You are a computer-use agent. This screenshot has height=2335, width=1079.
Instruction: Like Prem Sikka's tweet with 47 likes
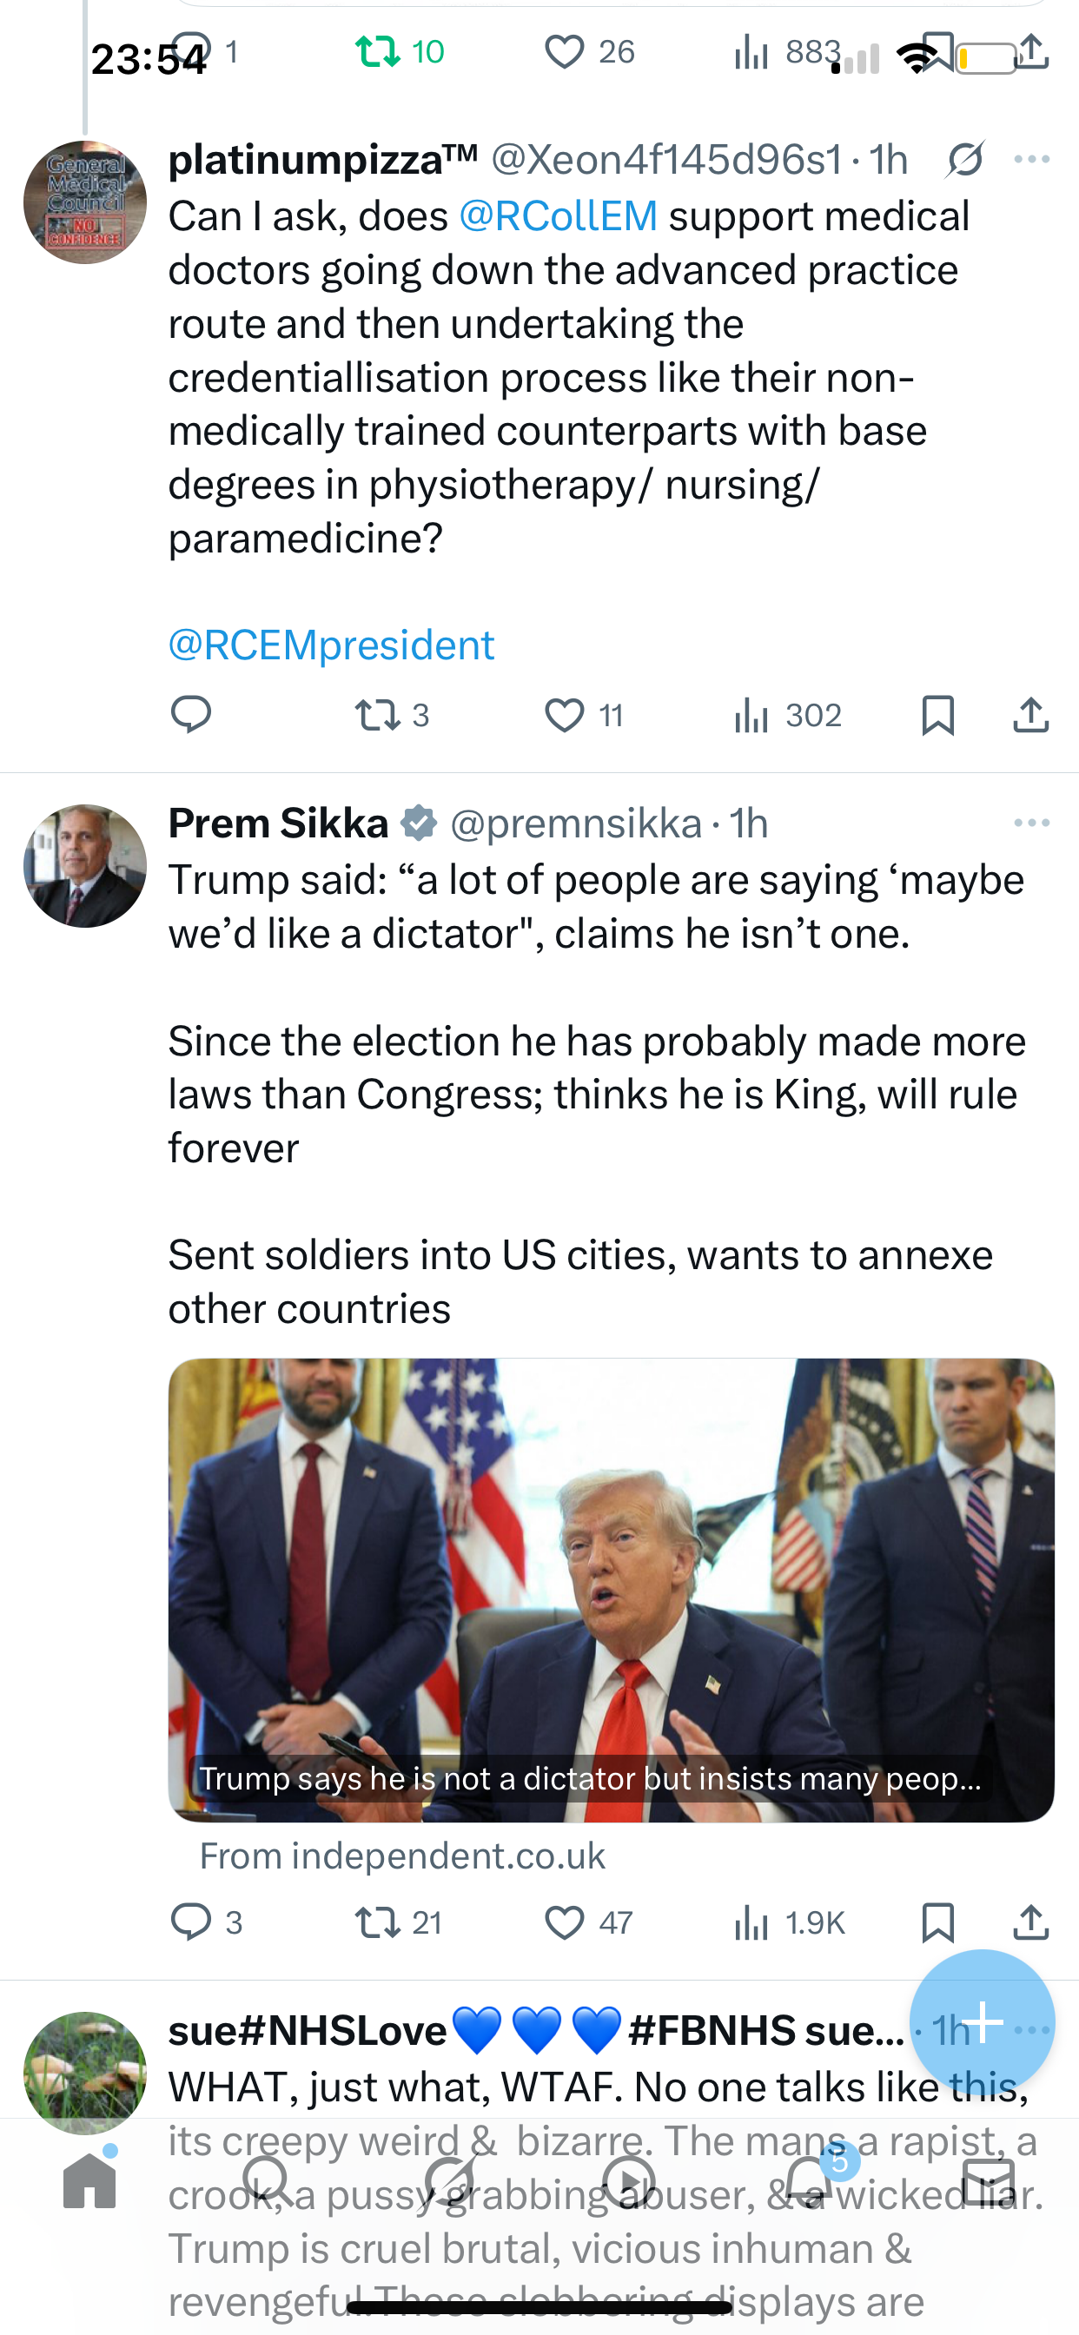click(x=565, y=1922)
